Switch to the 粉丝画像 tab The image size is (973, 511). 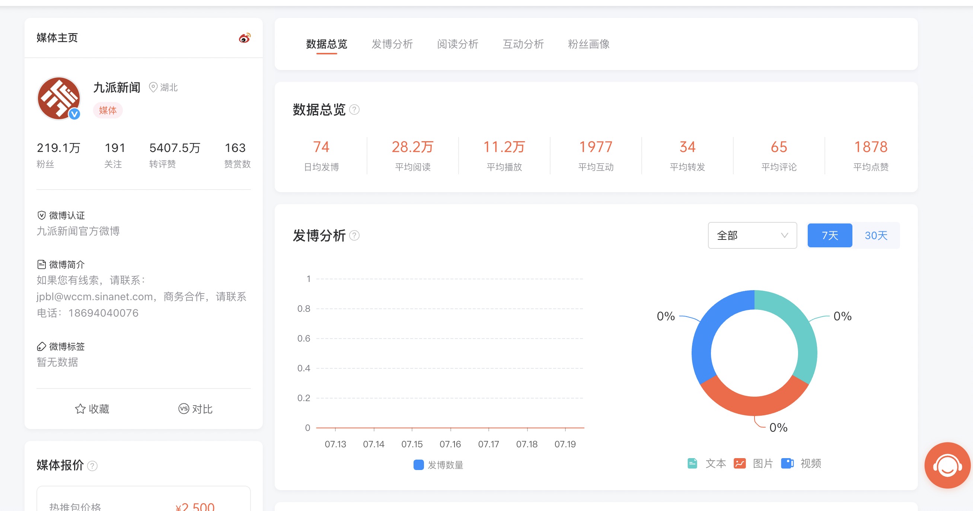[589, 44]
